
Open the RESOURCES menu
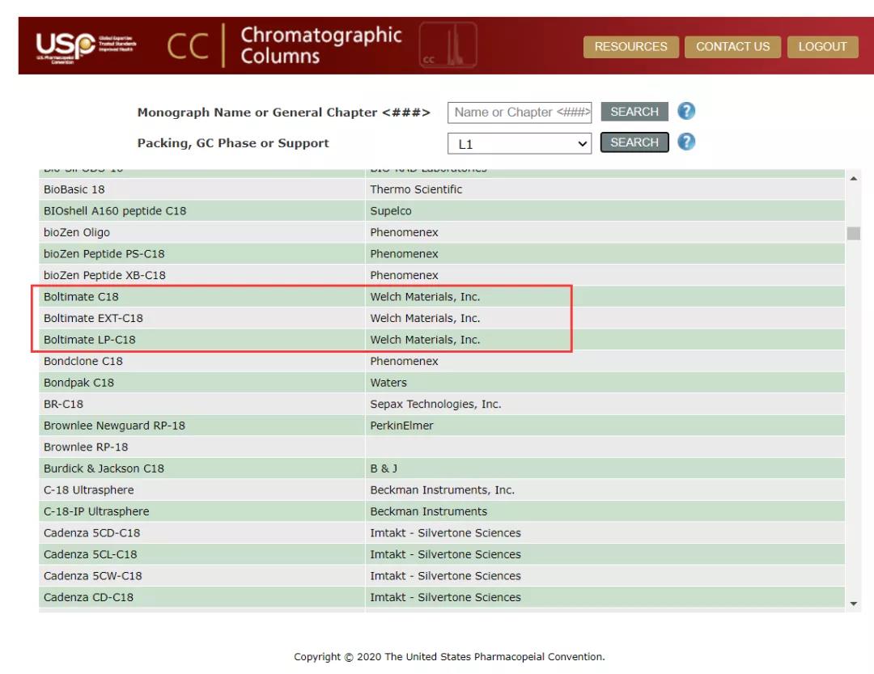click(x=630, y=47)
